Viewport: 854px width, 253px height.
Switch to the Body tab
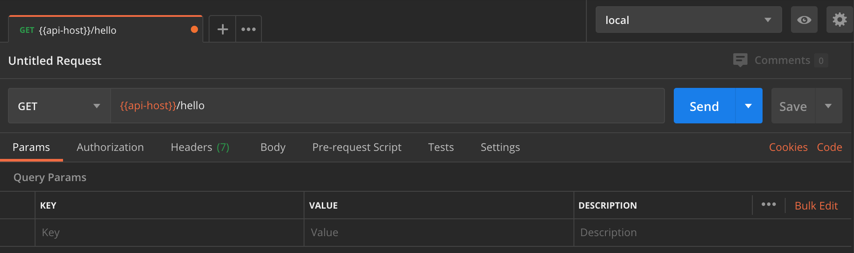click(273, 147)
